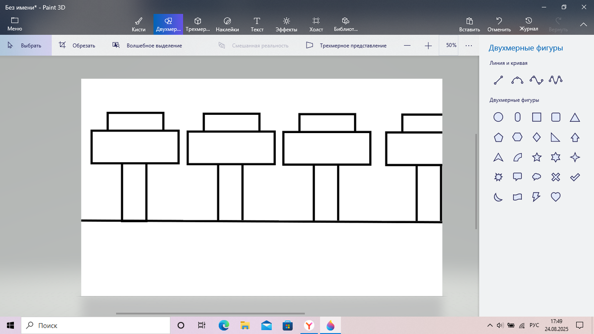Select the triangle shape

pos(575,117)
